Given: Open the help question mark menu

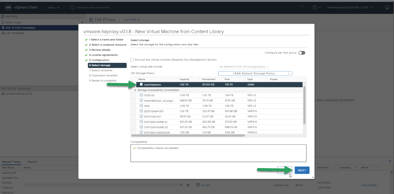Looking at the screenshot, I should [316, 7].
